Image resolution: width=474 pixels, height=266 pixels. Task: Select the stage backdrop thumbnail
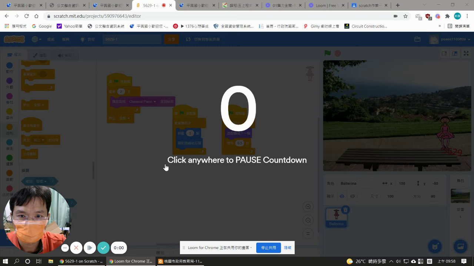click(x=460, y=196)
